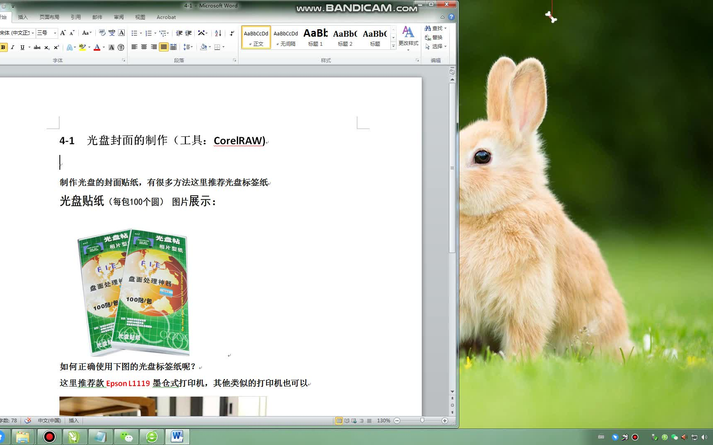Viewport: 713px width, 445px height.
Task: Switch to Print Layout view
Action: pos(339,421)
